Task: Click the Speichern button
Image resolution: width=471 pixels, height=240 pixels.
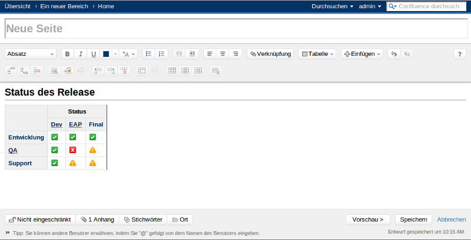Action: 413,219
